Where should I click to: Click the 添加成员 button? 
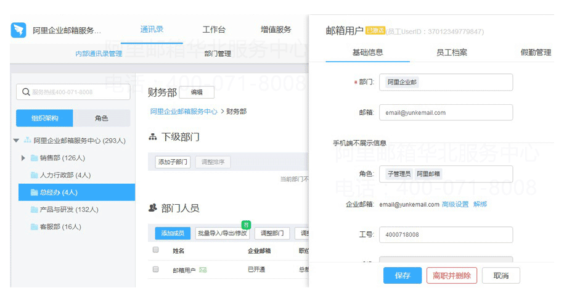click(173, 233)
